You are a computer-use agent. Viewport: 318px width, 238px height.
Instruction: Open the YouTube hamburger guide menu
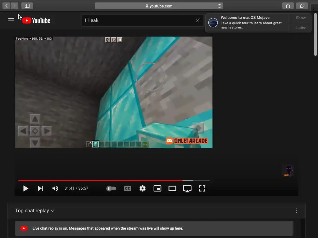(x=11, y=20)
